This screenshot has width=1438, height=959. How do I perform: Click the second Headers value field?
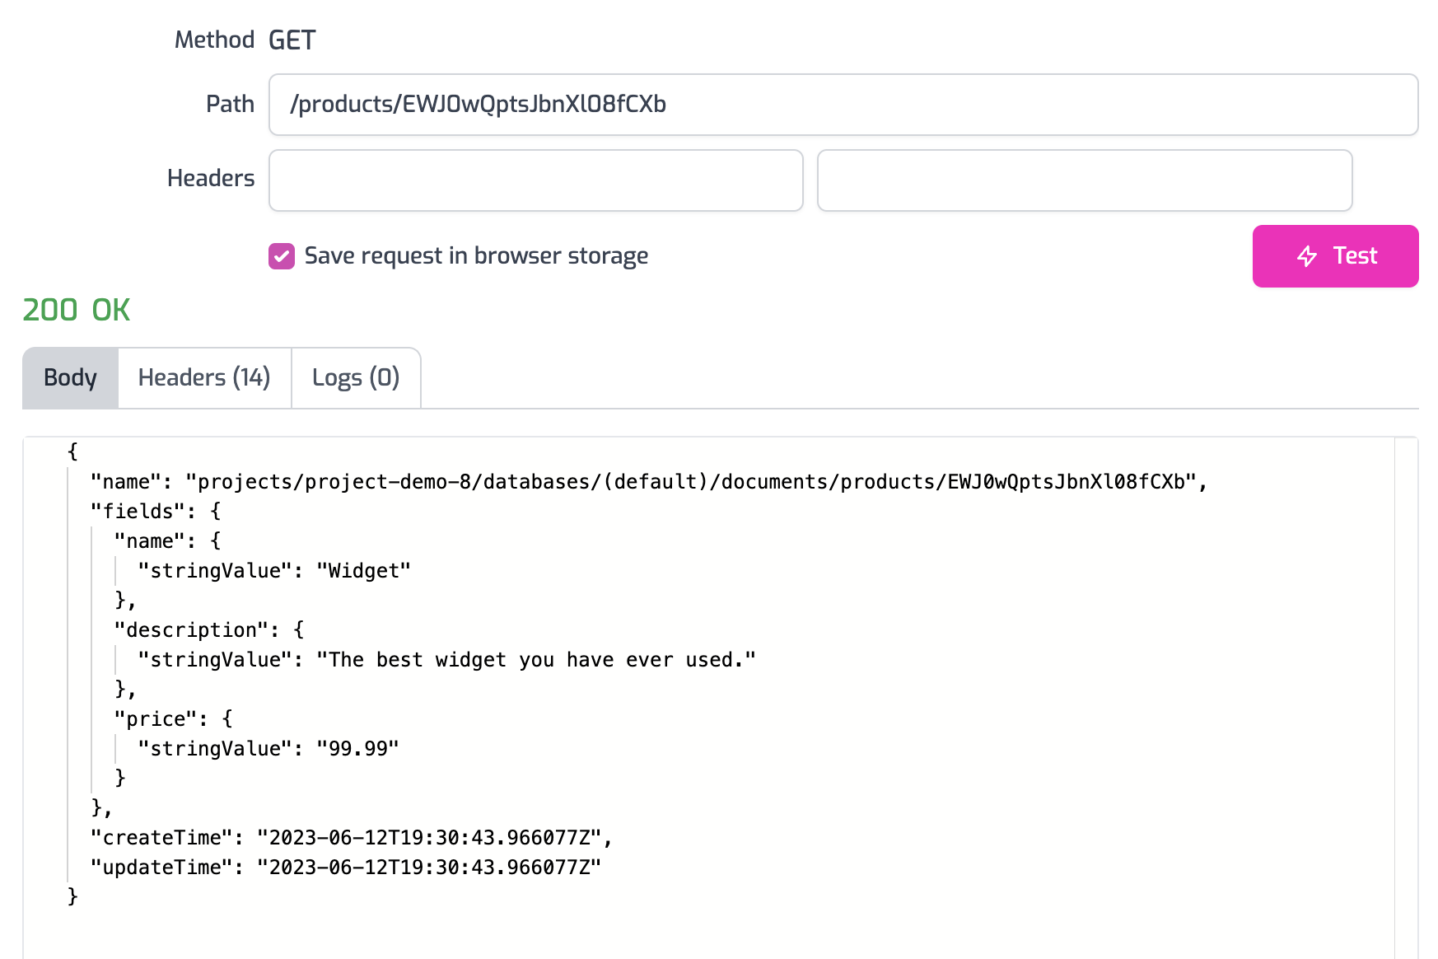(1084, 180)
